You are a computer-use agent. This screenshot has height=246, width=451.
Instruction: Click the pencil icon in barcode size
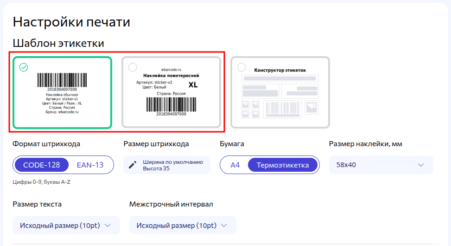pos(133,165)
